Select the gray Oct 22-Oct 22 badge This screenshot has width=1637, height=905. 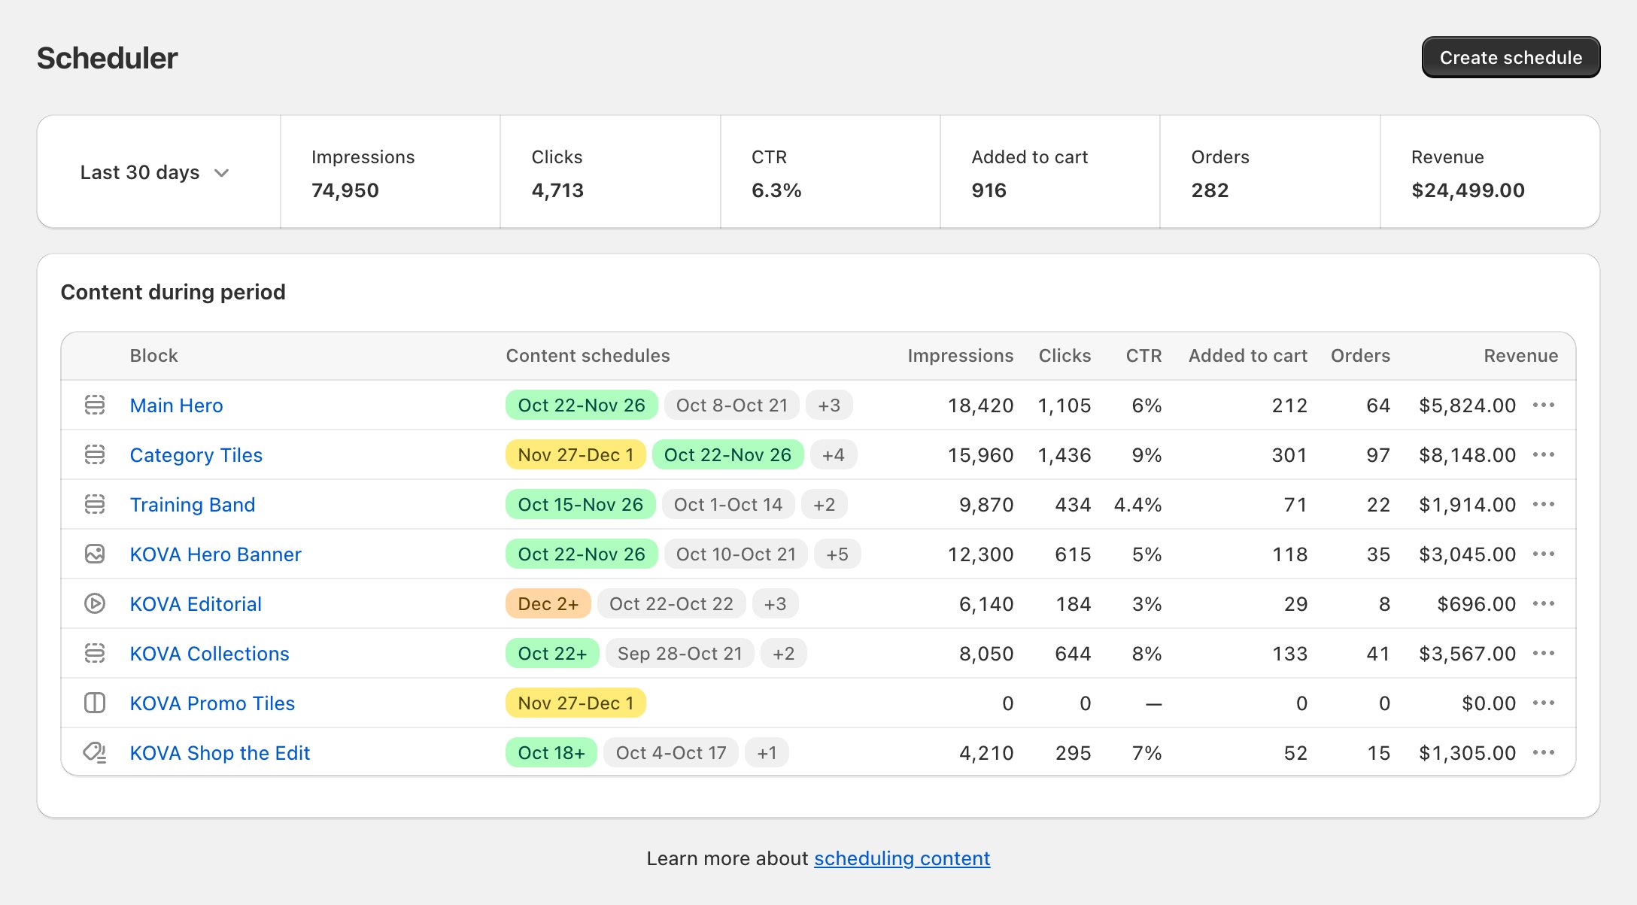(x=671, y=604)
